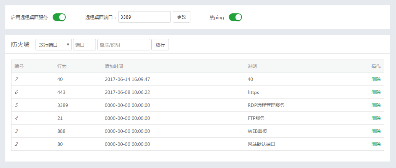Click the 远程桌面端口 input field
The image size is (396, 168).
pyautogui.click(x=144, y=17)
